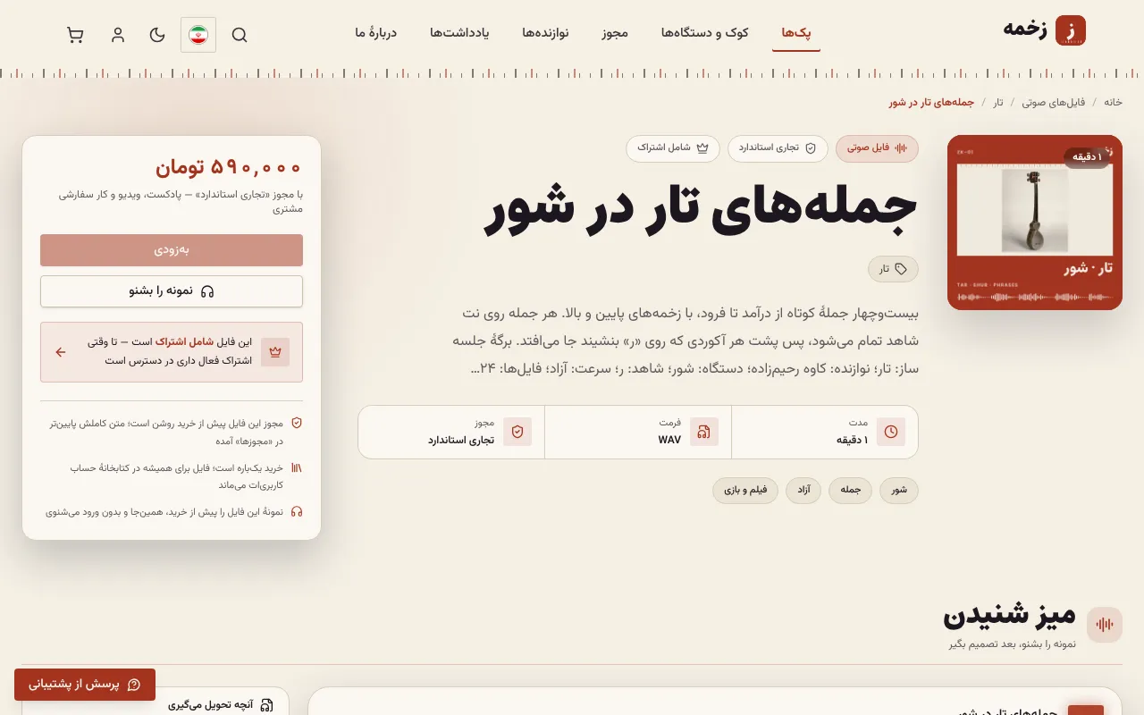Open the نوازنده‌ها navigation item

click(x=545, y=33)
